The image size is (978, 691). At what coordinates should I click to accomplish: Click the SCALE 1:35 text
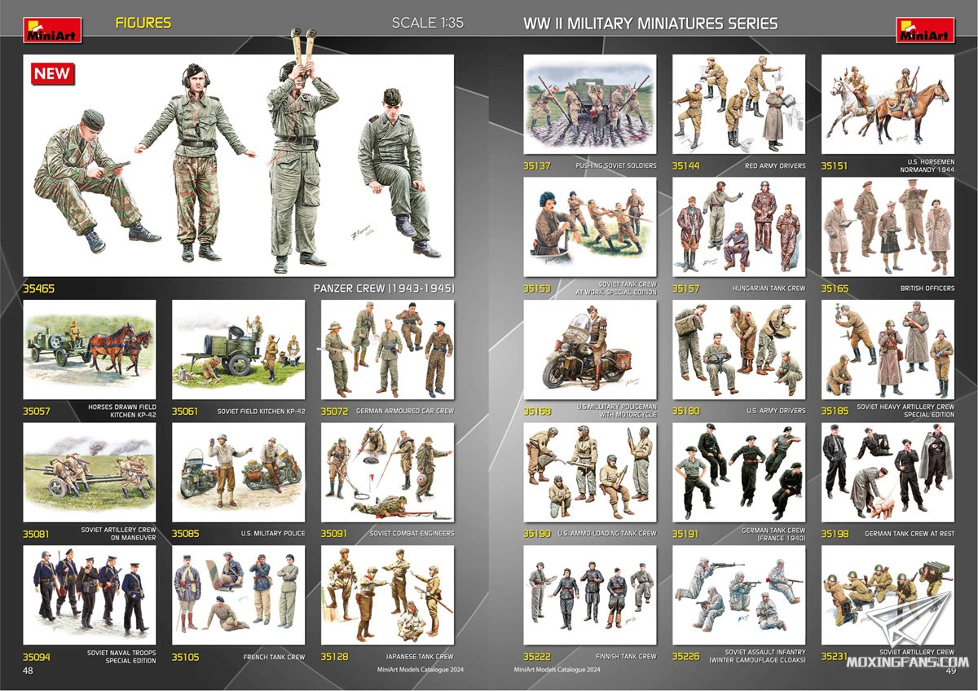tap(428, 23)
